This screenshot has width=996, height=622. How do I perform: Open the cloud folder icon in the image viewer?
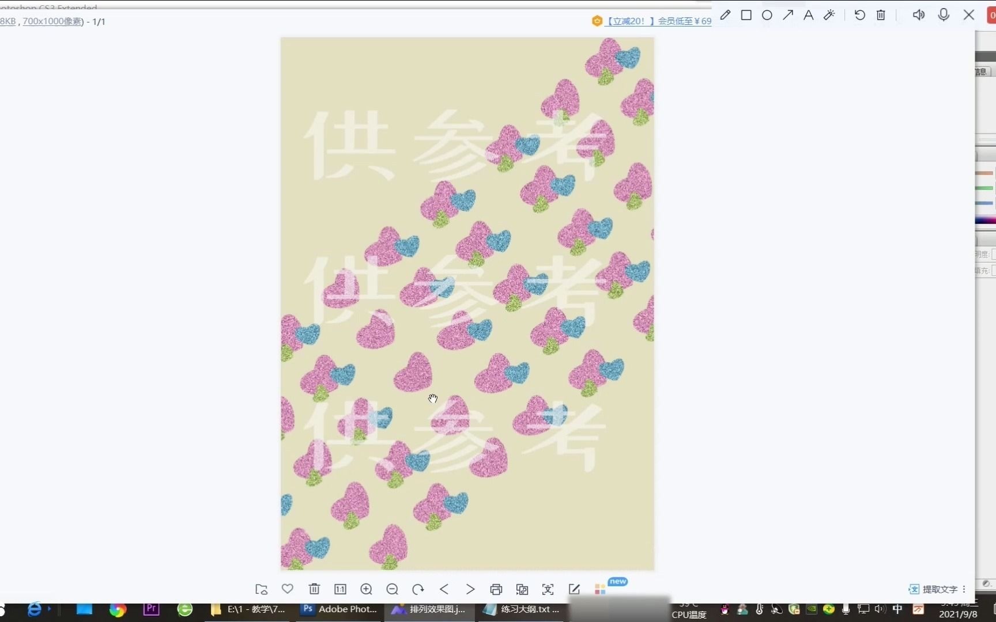click(261, 589)
